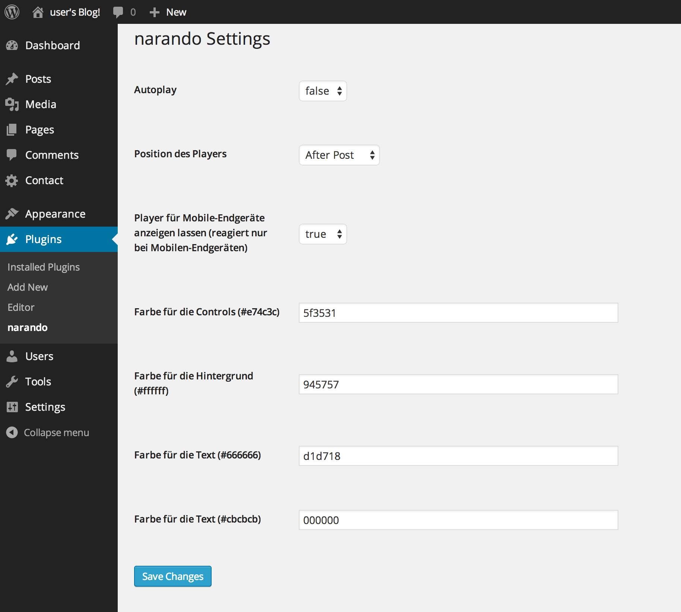Open the Users menu link
The height and width of the screenshot is (612, 681).
(x=39, y=356)
